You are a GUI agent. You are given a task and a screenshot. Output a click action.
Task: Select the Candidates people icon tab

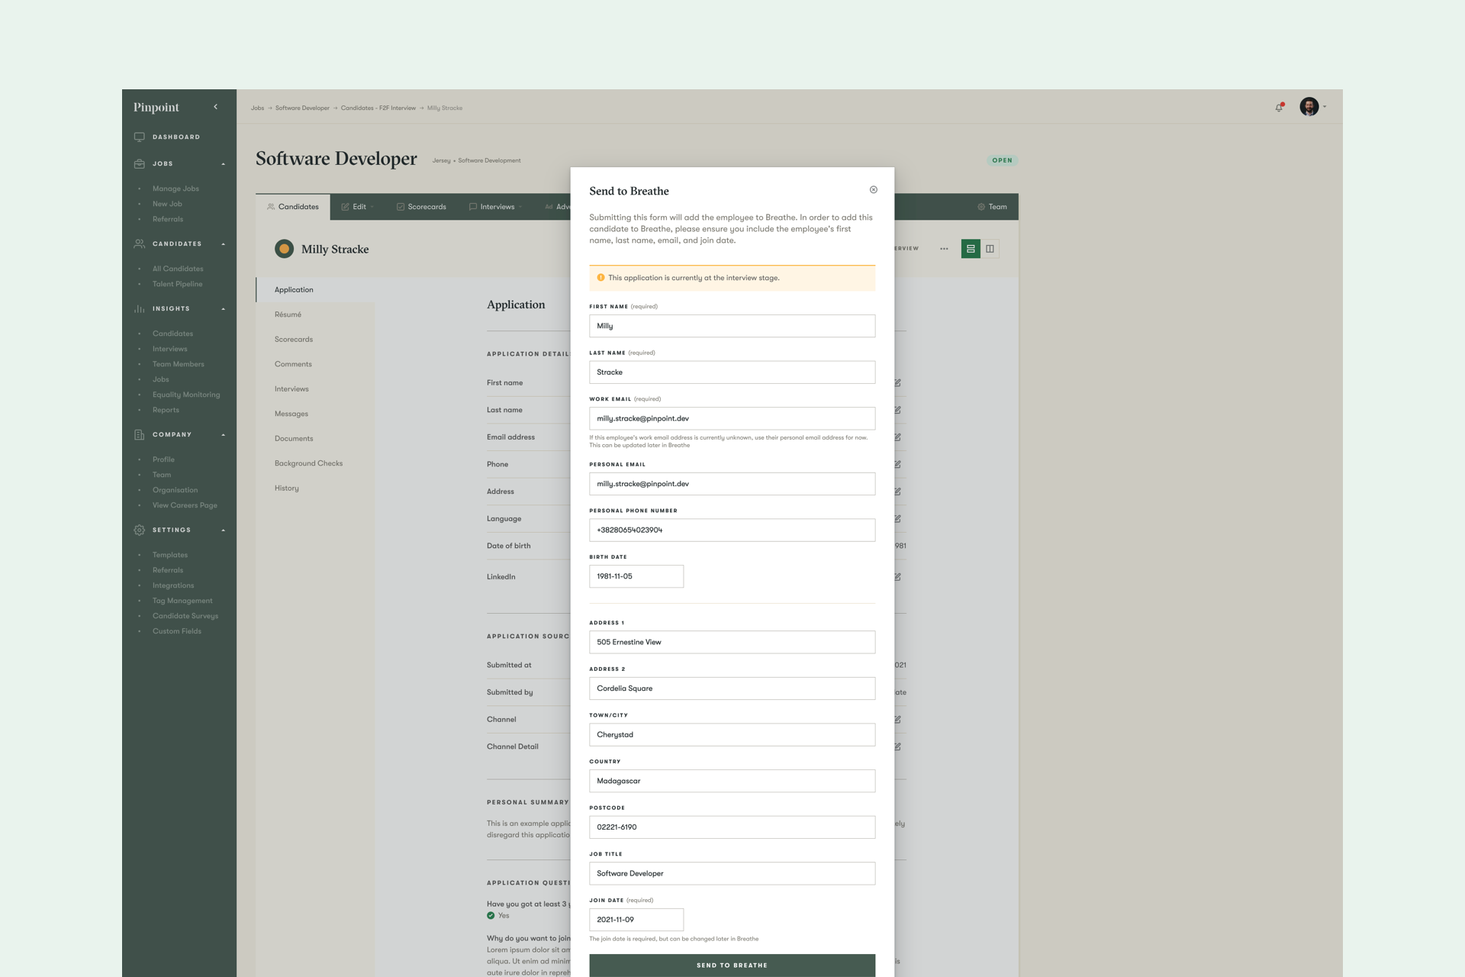click(271, 206)
